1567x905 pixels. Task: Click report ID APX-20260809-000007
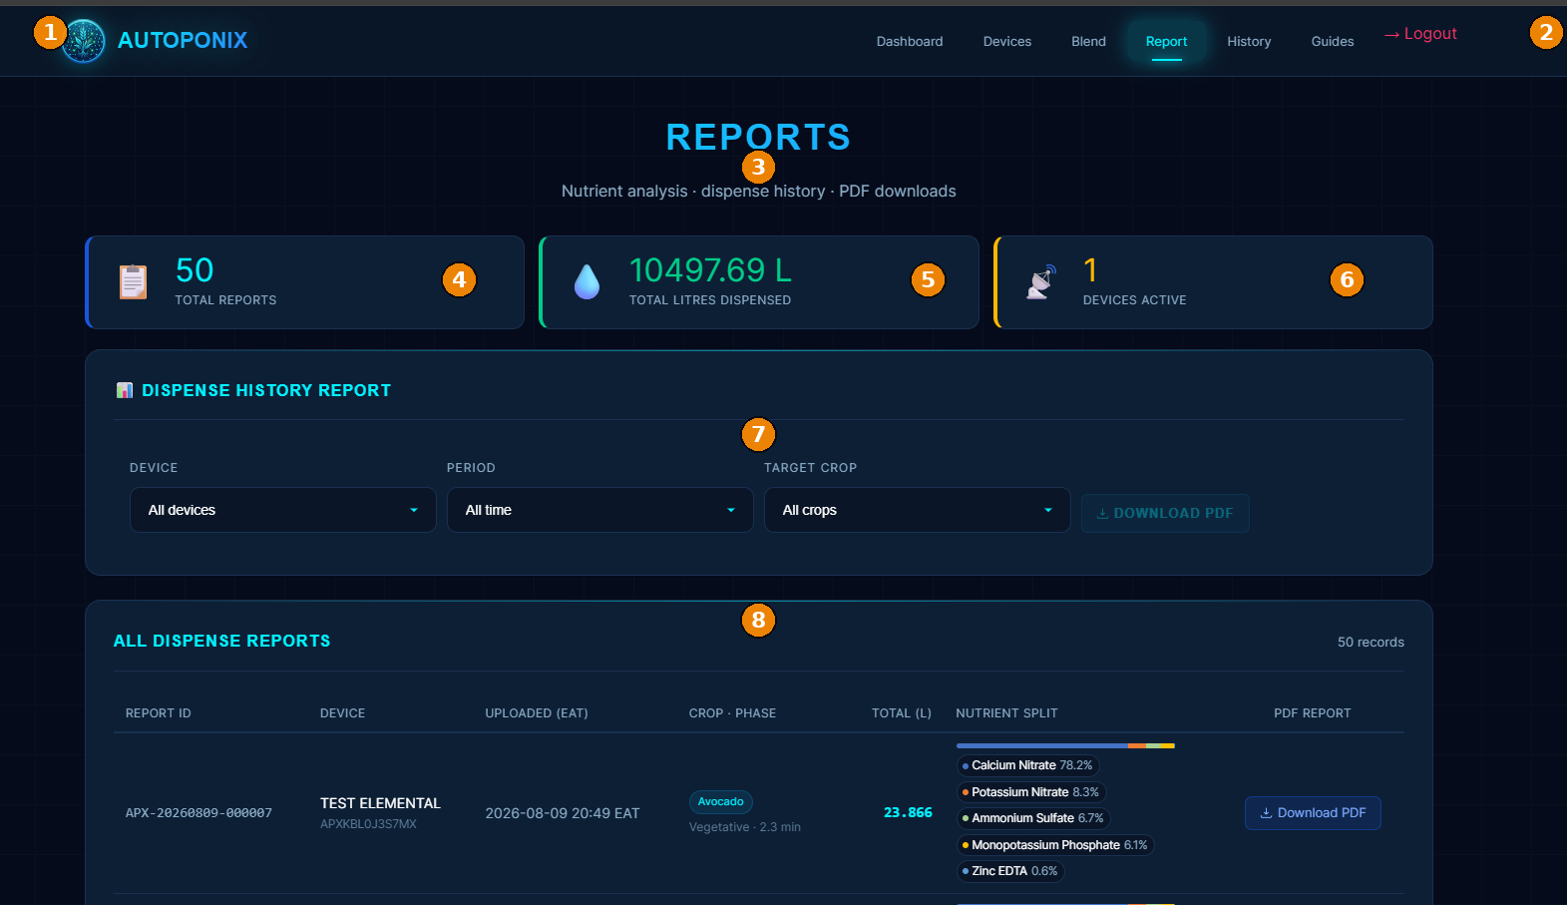pyautogui.click(x=198, y=813)
